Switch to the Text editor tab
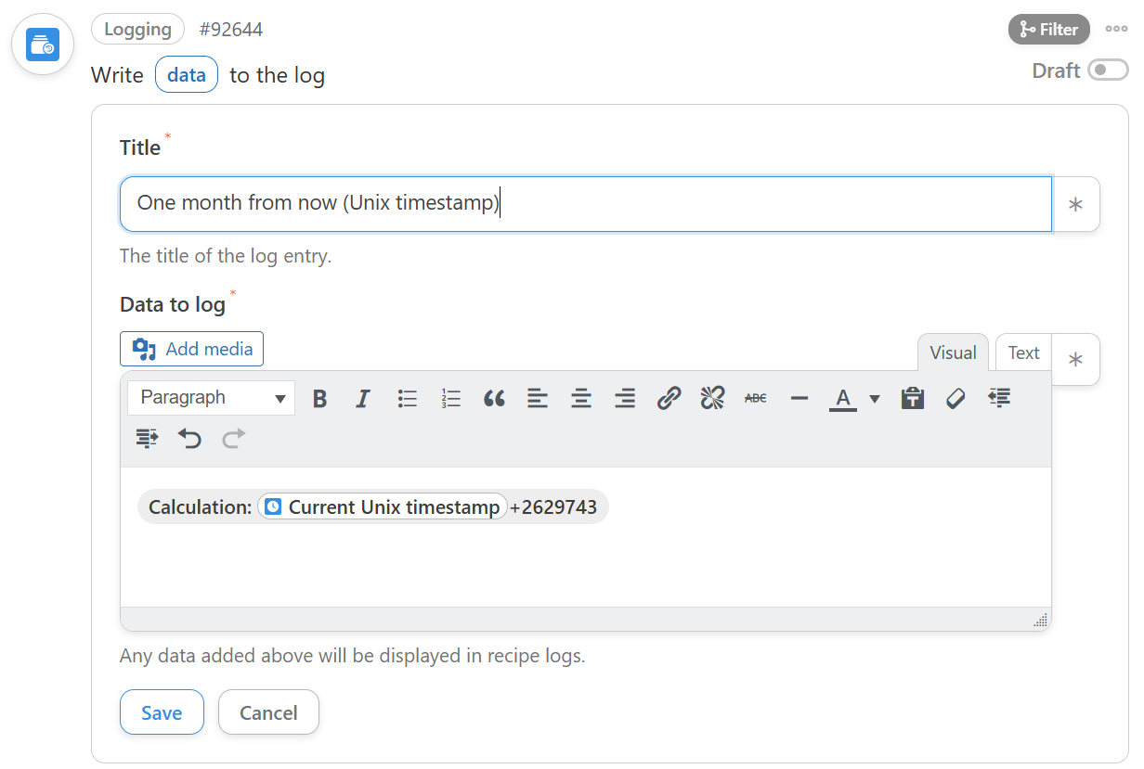Image resolution: width=1144 pixels, height=769 pixels. pos(1023,352)
